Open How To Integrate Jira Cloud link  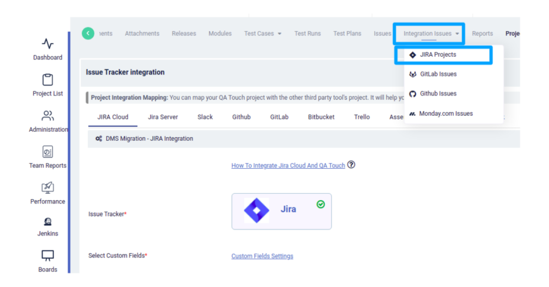coord(288,165)
